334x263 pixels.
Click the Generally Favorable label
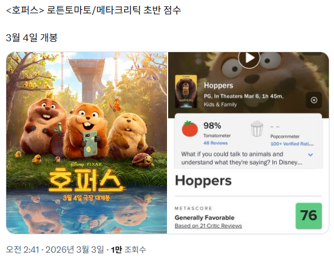(205, 218)
